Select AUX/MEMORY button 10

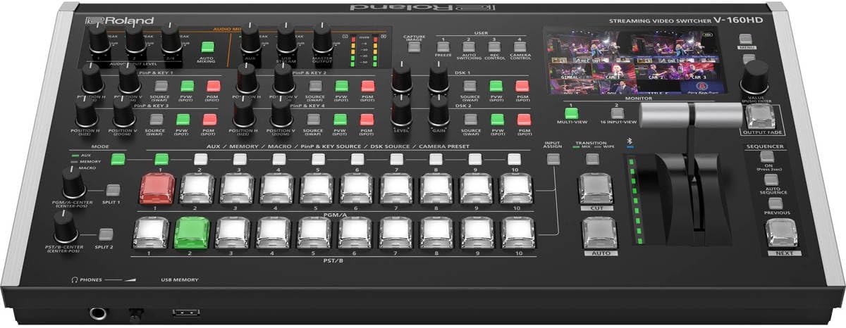click(514, 158)
